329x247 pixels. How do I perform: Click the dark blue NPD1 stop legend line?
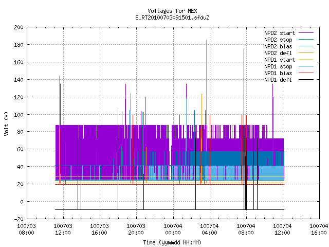tap(306, 66)
